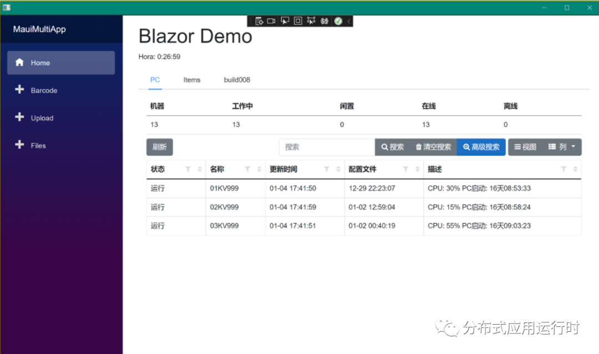Open Live Visual Tree from debug toolbar
The height and width of the screenshot is (354, 599).
pos(259,21)
